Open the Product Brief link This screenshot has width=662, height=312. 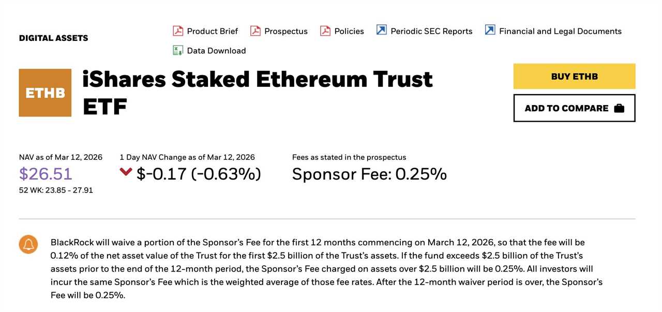click(x=212, y=31)
